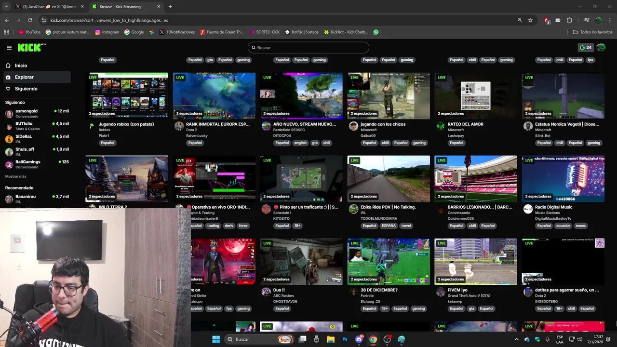The width and height of the screenshot is (617, 347).
Task: Open SiDeRaL channel in sidebar
Action: [37, 139]
